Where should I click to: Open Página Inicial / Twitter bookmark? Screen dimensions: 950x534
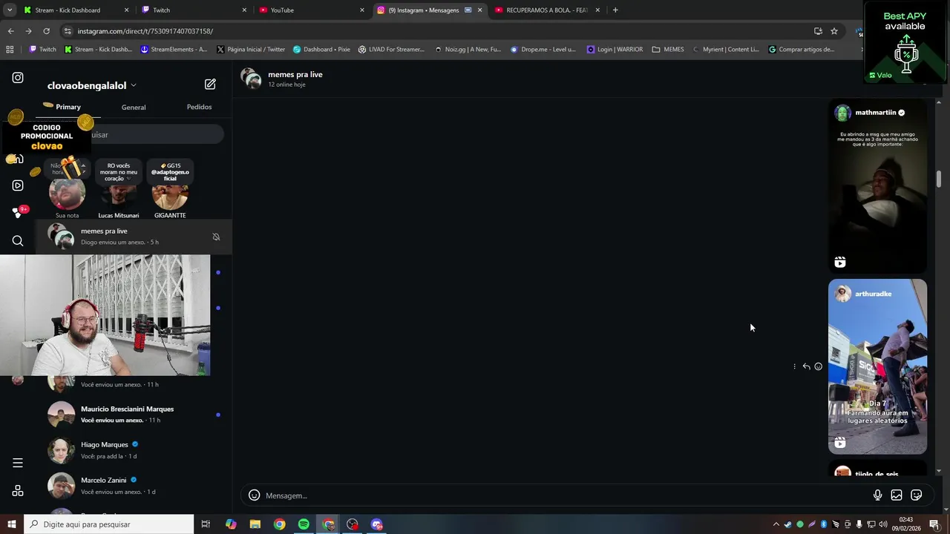click(251, 50)
